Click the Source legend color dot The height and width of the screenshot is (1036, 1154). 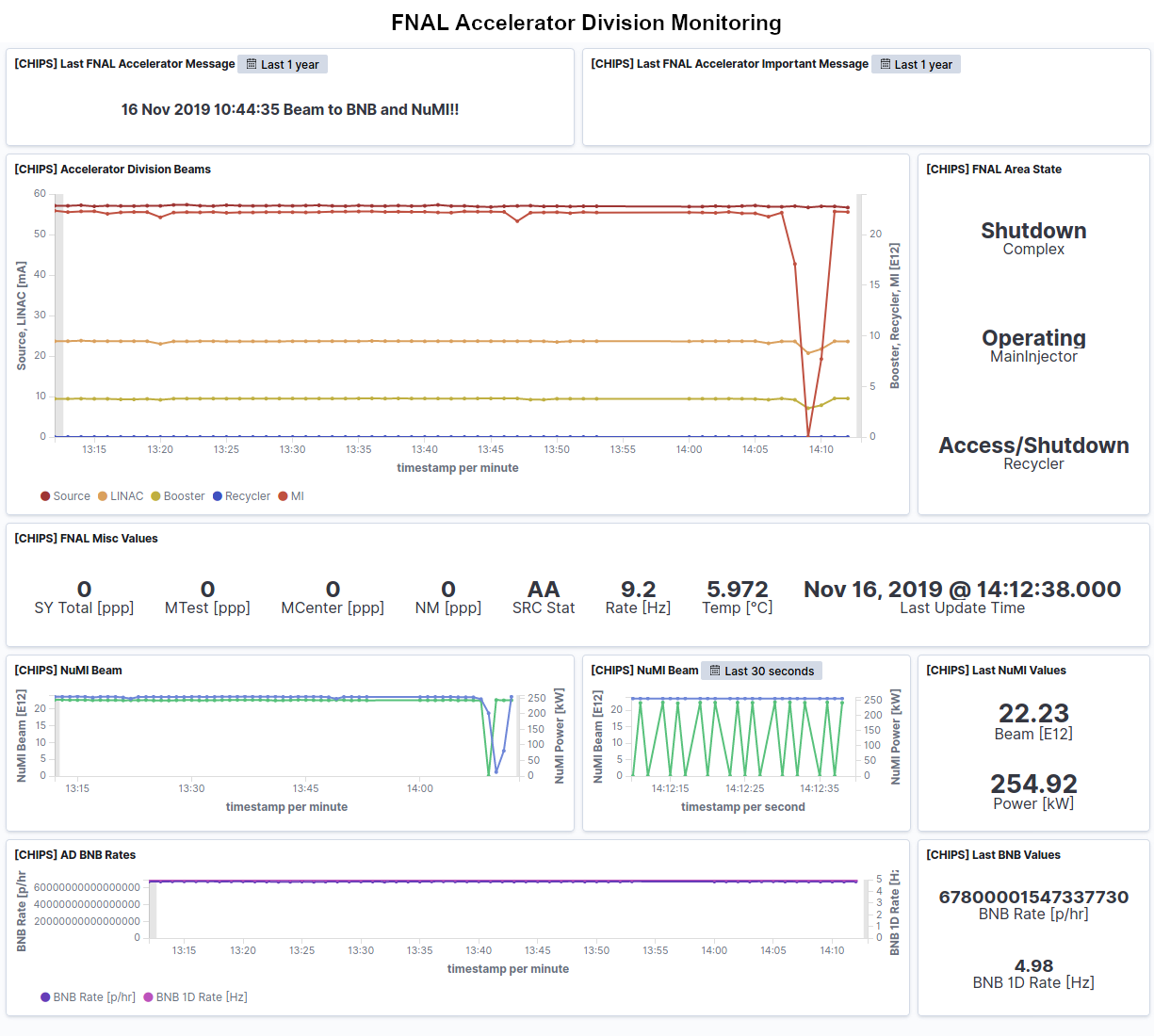coord(45,496)
